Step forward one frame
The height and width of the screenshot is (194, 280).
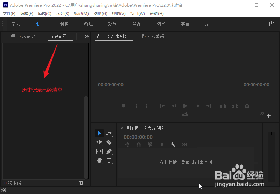(x=197, y=106)
